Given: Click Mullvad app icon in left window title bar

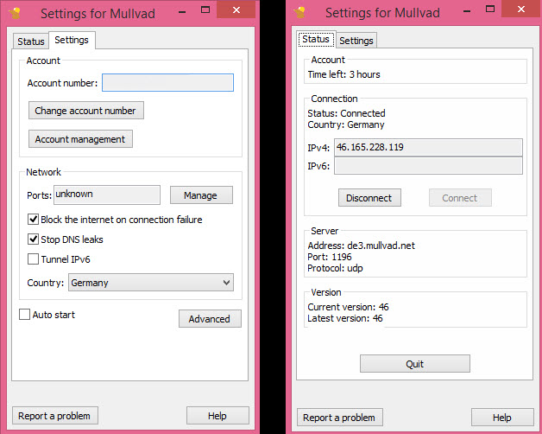Looking at the screenshot, I should click(15, 13).
